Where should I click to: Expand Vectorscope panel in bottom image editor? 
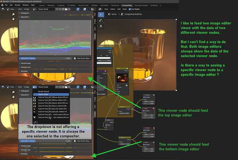[56, 146]
